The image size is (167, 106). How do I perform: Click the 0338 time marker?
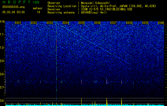[129, 23]
